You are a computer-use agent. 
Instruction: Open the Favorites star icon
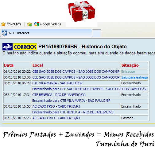(x=3, y=24)
